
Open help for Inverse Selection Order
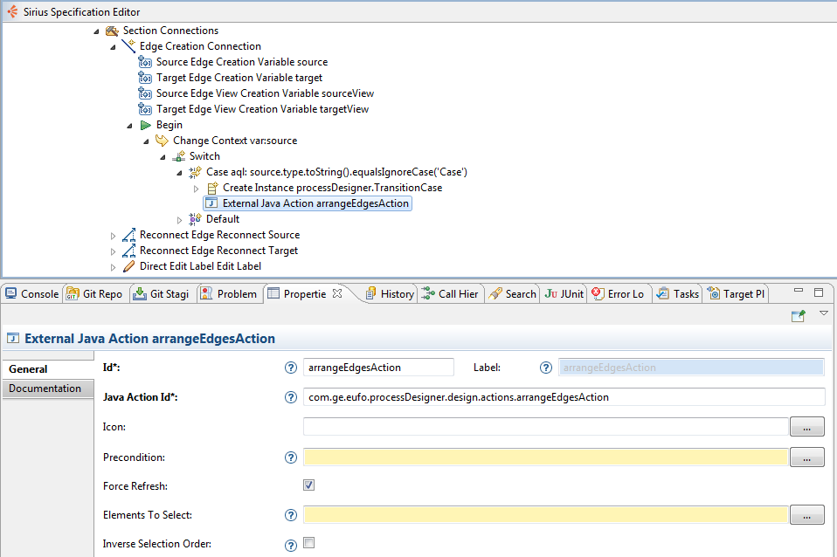(290, 546)
